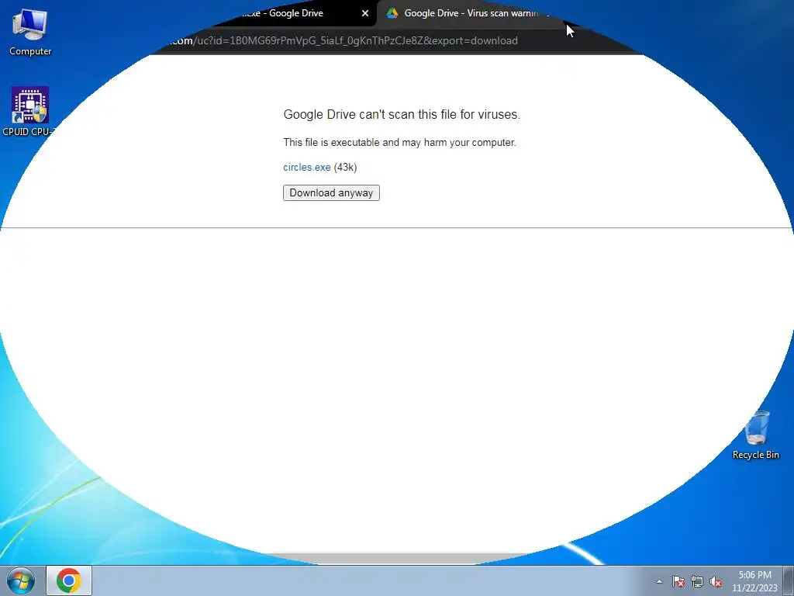The height and width of the screenshot is (596, 794).
Task: Click the (43k) file size text
Action: 345,168
